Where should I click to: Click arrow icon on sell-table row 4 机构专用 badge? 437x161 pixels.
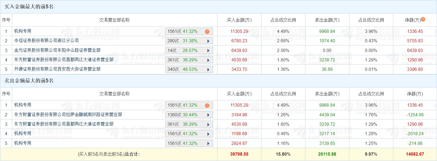[x=208, y=134]
